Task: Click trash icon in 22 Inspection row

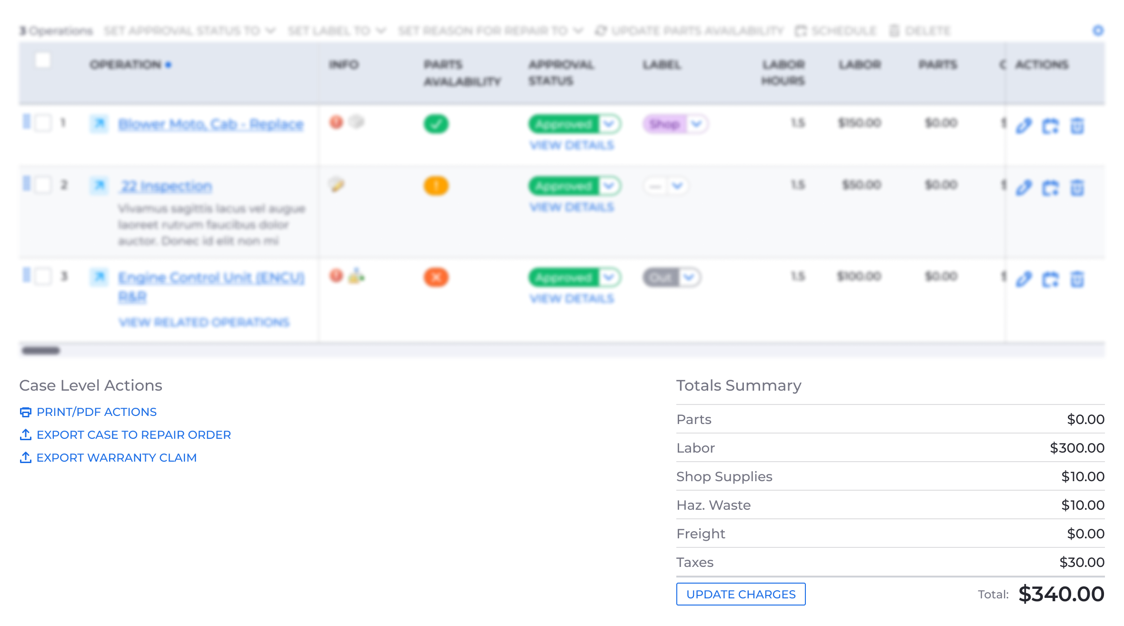Action: click(1077, 188)
